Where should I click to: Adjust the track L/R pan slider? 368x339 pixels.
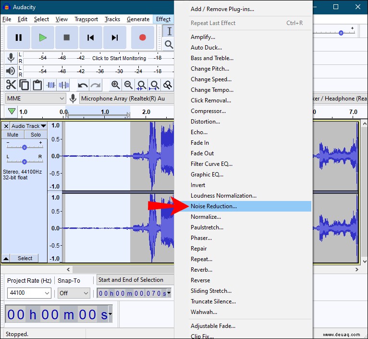coord(25,162)
